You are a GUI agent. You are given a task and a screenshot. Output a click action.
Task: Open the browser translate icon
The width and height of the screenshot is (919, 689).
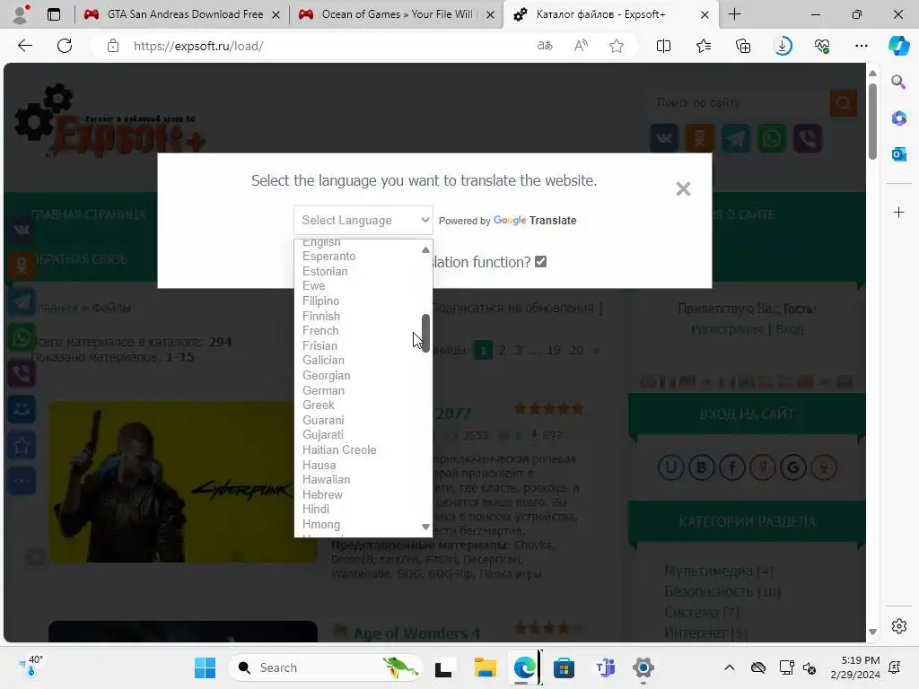point(545,46)
